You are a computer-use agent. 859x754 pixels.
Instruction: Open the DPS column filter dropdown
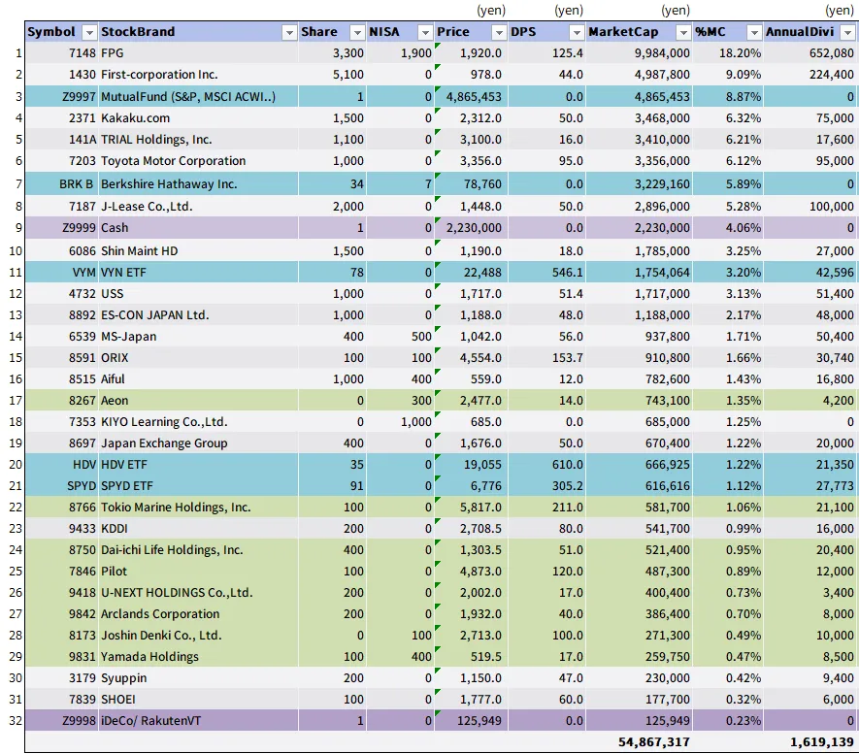(x=577, y=32)
